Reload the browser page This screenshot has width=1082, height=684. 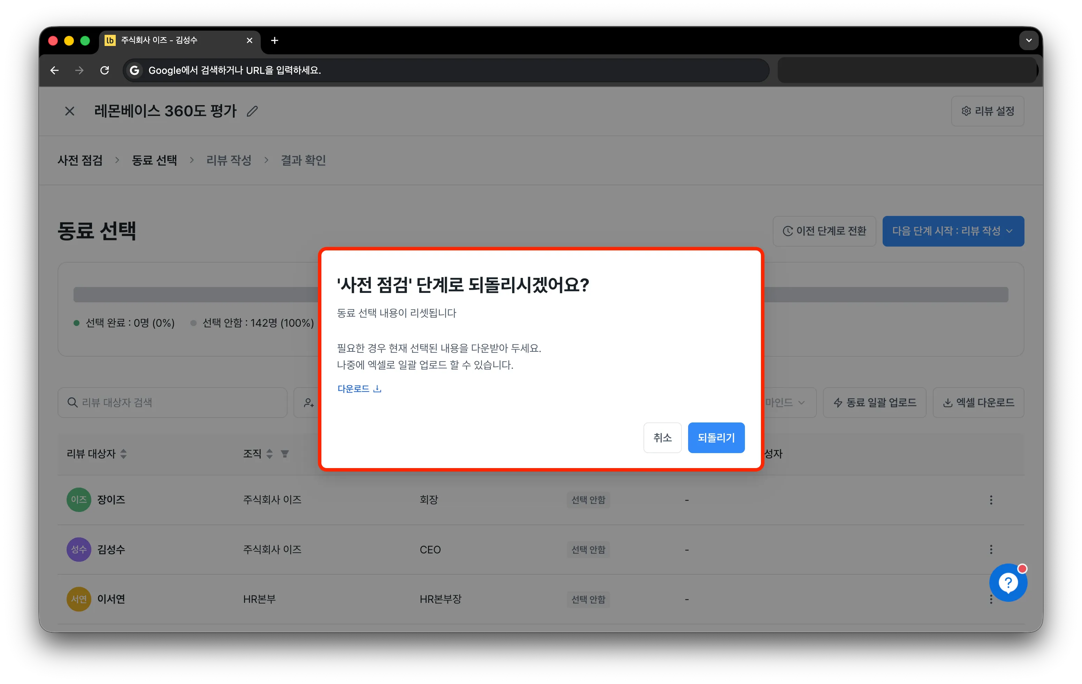[x=105, y=70]
